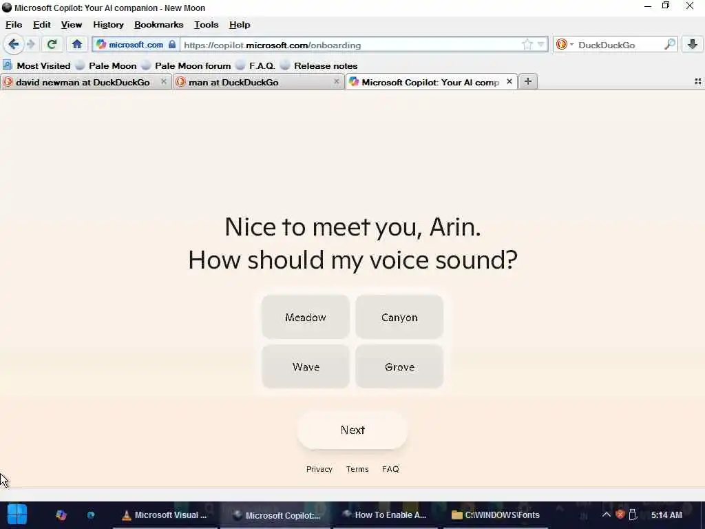Click the forward navigation arrow
This screenshot has height=529, width=705.
click(31, 44)
